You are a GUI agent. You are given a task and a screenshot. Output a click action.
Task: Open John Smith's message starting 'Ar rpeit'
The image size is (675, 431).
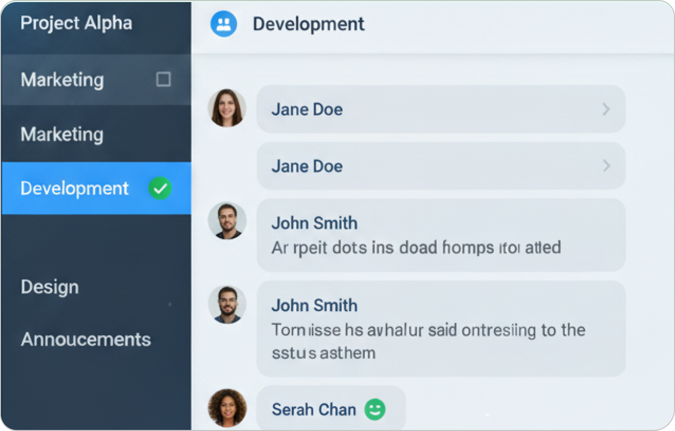[441, 236]
